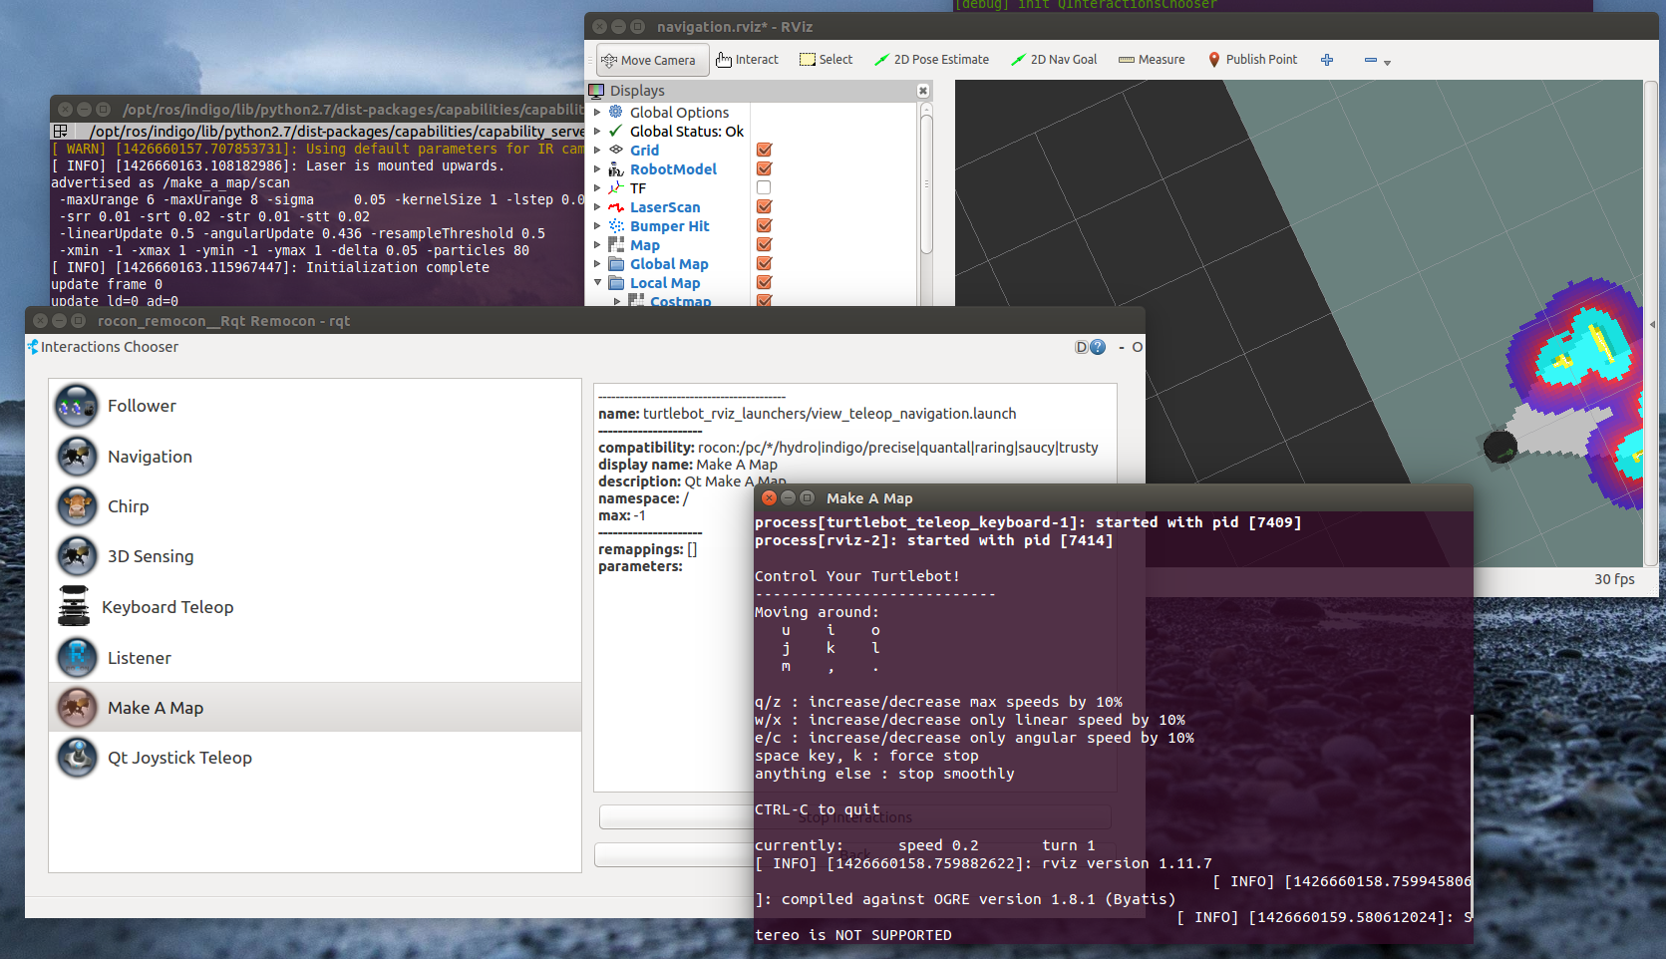Activate the Interact tool
The width and height of the screenshot is (1666, 959).
pyautogui.click(x=747, y=60)
